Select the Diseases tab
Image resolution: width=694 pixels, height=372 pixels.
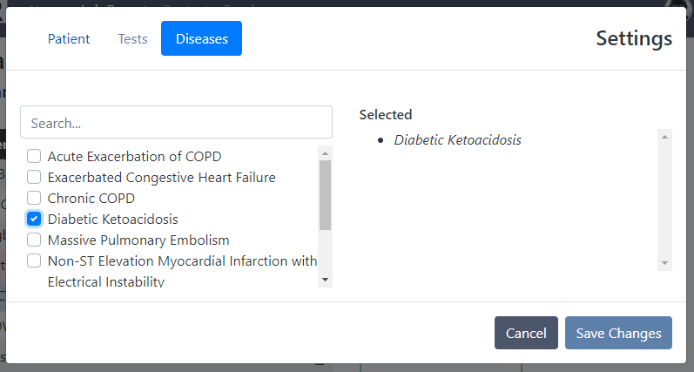tap(201, 38)
